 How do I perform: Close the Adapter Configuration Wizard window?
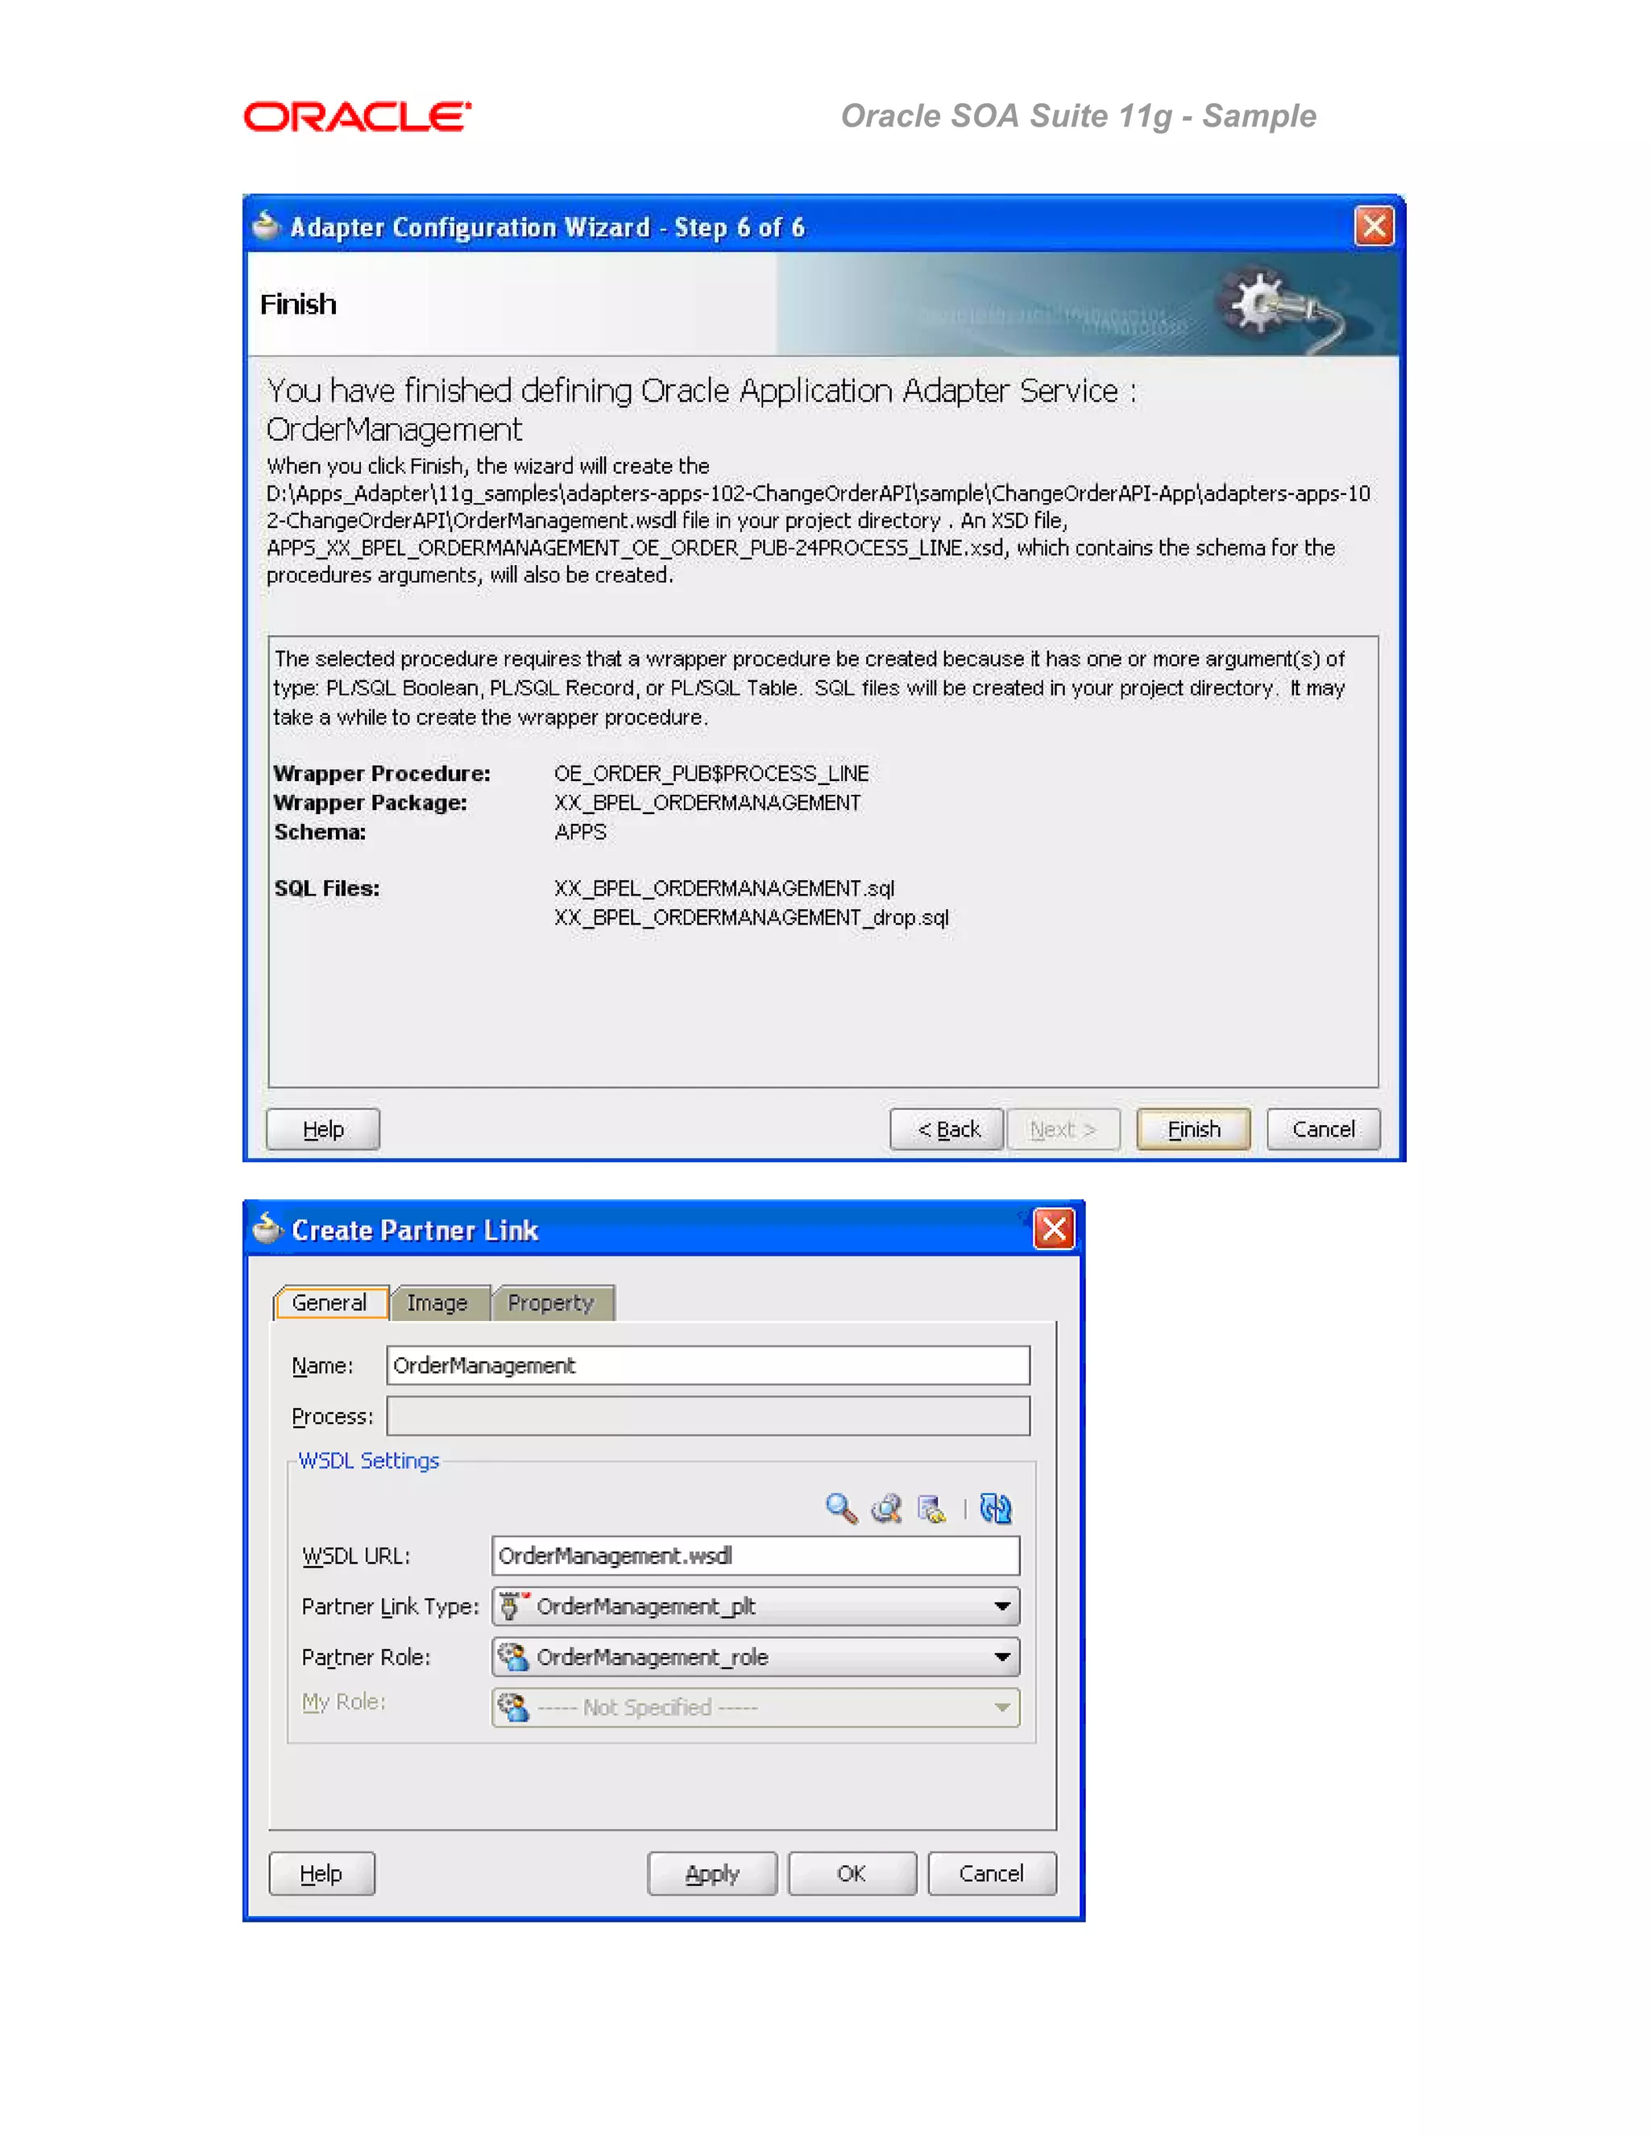[x=1374, y=226]
